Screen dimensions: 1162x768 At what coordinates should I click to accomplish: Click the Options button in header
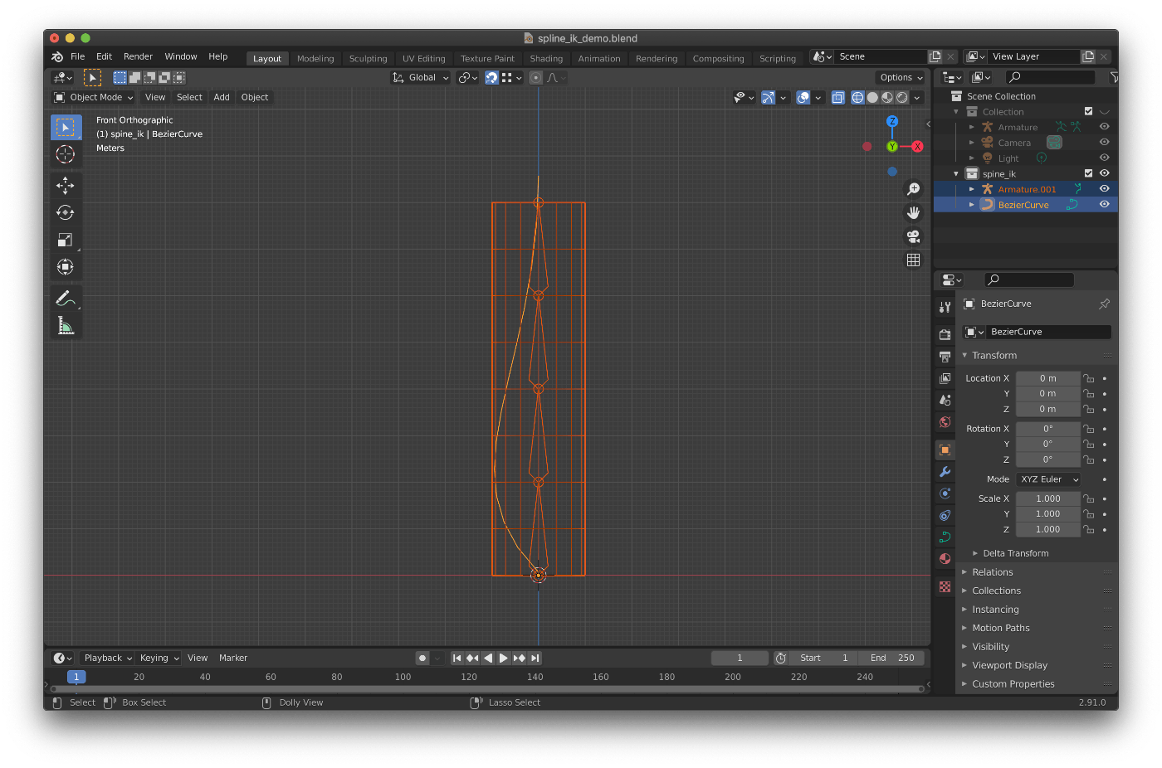[901, 77]
